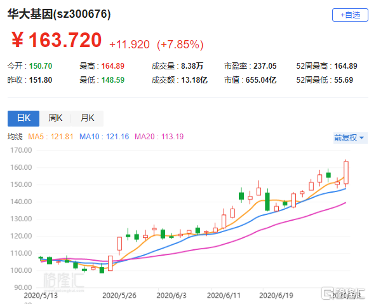Click the 130.00 y-axis label
This screenshot has height=304, width=369.
coord(21,219)
